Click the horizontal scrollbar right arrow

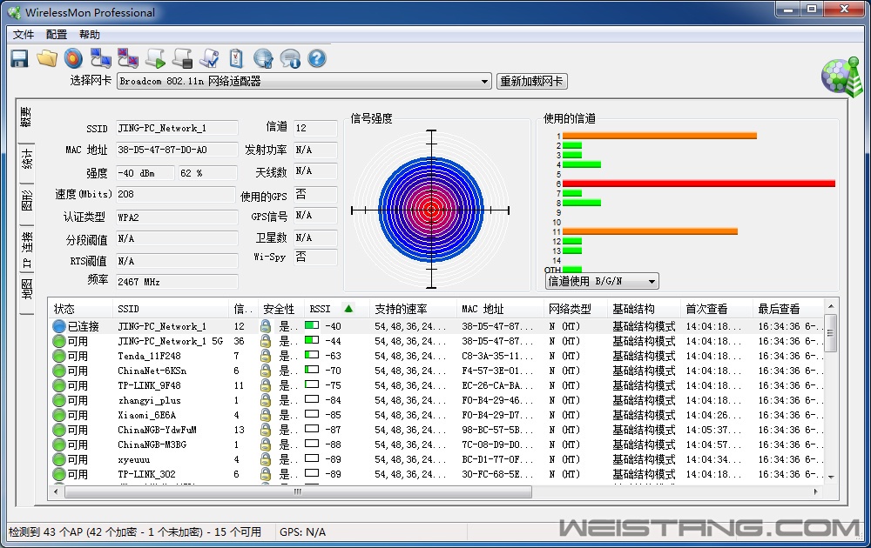pyautogui.click(x=815, y=491)
